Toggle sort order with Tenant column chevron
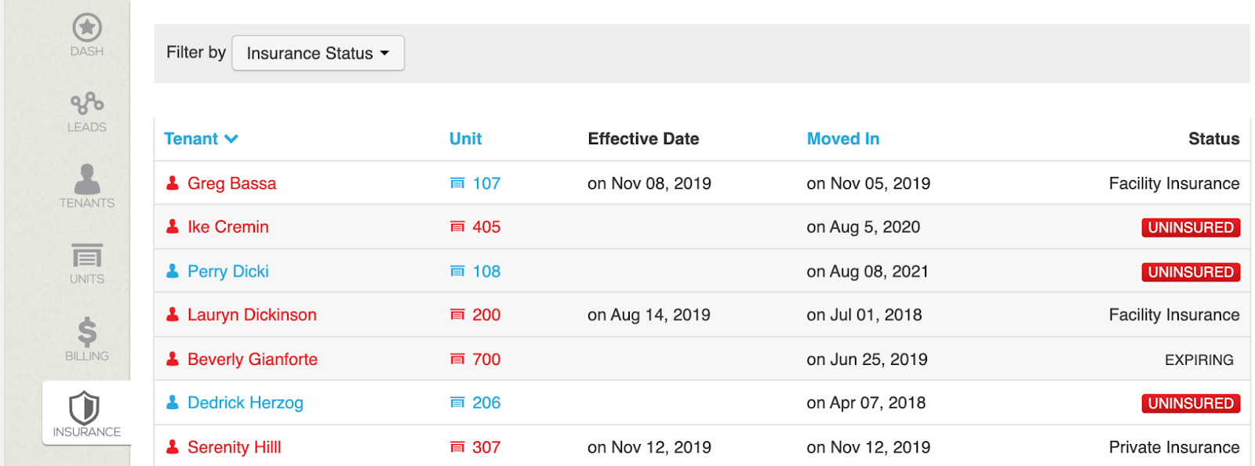Screen dimensions: 1255x466 point(231,139)
